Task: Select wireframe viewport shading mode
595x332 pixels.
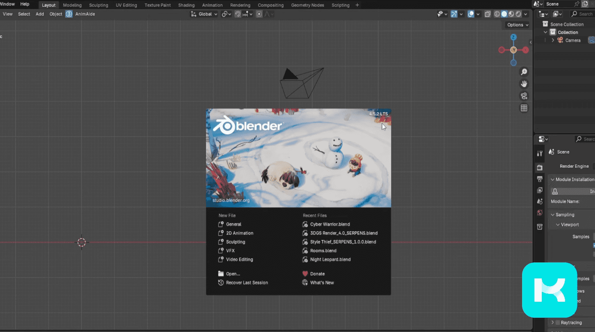Action: (497, 14)
